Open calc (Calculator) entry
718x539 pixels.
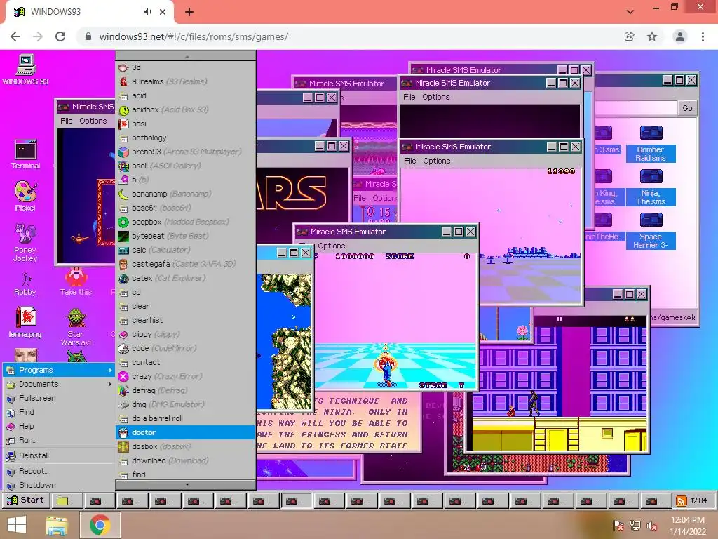(185, 250)
